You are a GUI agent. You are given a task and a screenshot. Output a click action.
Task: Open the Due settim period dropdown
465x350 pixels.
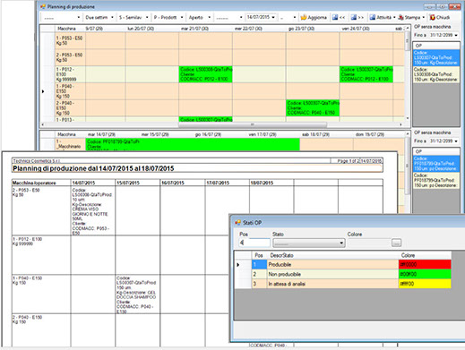[x=99, y=17]
